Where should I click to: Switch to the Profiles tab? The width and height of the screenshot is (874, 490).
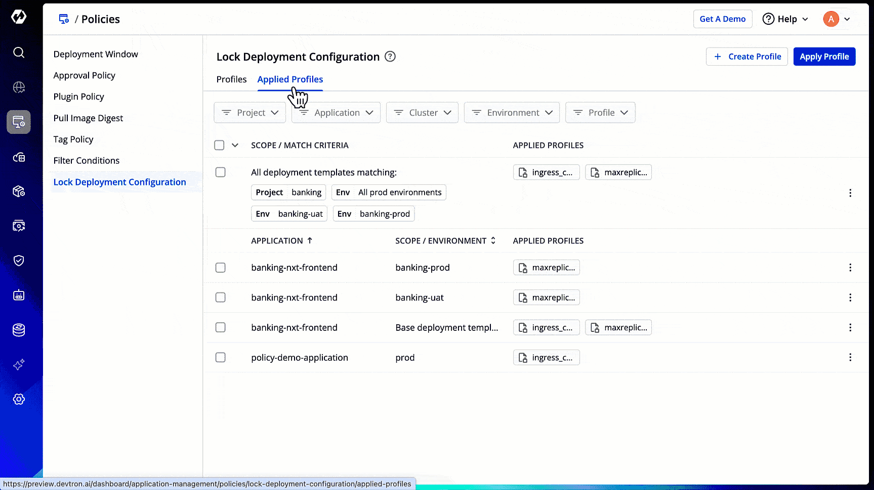click(x=231, y=79)
